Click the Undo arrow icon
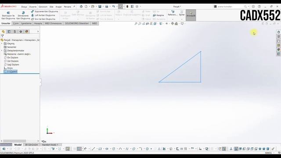 point(113,7)
